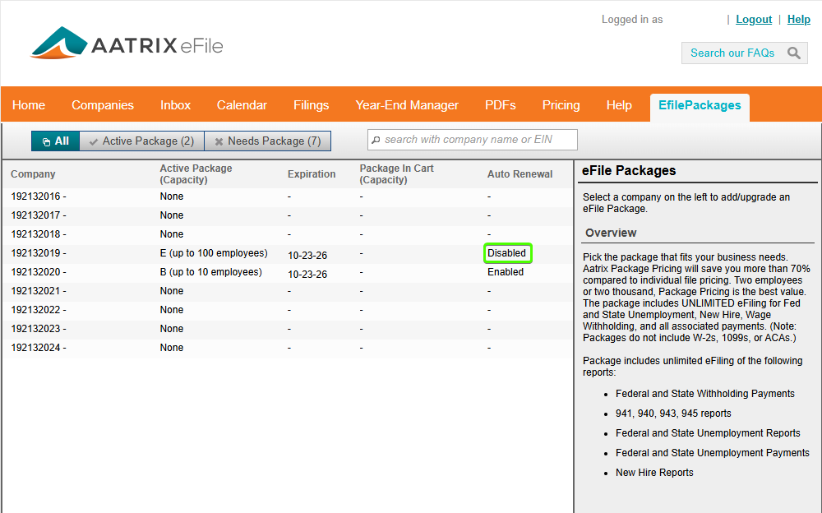
Task: Open the Calendar tab
Action: (x=242, y=105)
